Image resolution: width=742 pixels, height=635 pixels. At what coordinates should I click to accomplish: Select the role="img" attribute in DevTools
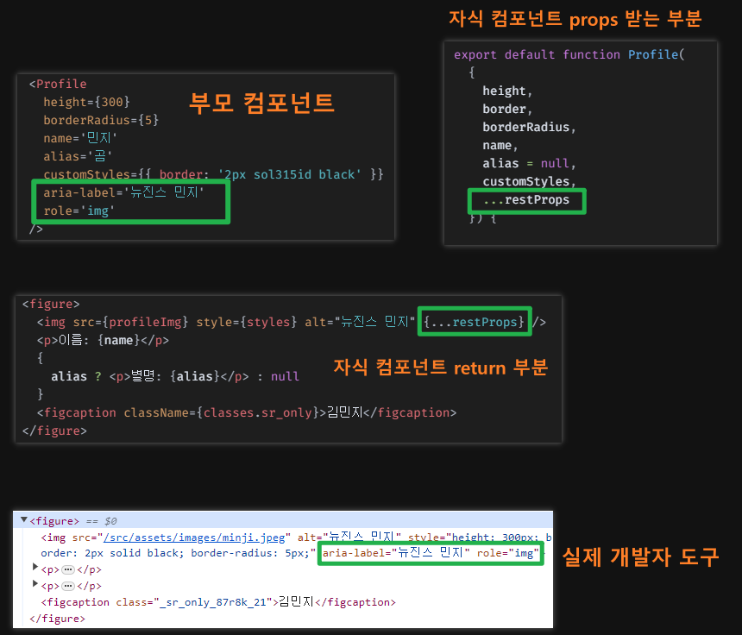(508, 553)
